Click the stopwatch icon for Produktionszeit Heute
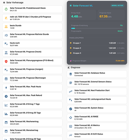The height and width of the screenshot is (140, 129). click(x=6, y=9)
